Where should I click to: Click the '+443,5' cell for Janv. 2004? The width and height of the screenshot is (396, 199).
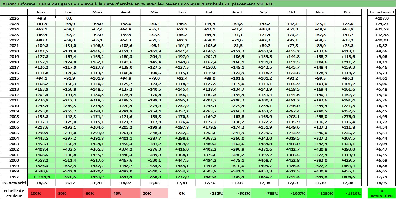tap(41, 138)
